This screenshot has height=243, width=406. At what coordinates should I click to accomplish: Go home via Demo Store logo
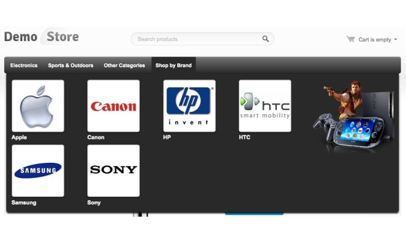pyautogui.click(x=42, y=36)
